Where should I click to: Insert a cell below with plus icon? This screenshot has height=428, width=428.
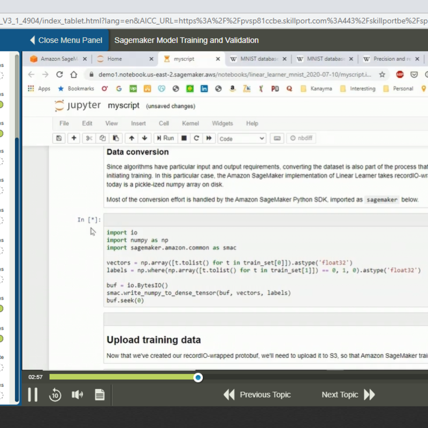click(74, 138)
